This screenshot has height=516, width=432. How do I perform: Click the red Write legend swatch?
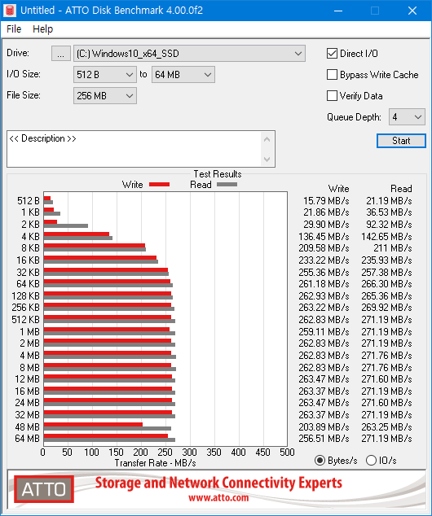click(159, 185)
